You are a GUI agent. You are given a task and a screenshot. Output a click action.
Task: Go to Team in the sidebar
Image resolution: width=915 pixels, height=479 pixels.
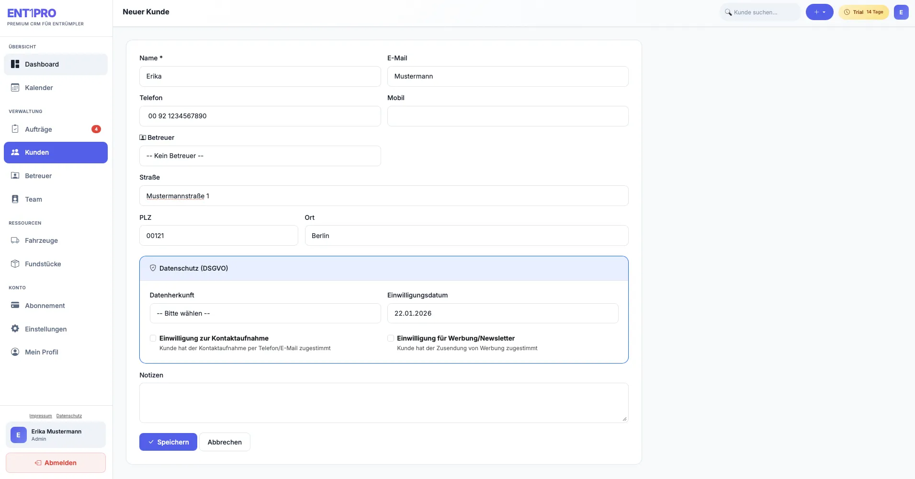point(34,199)
